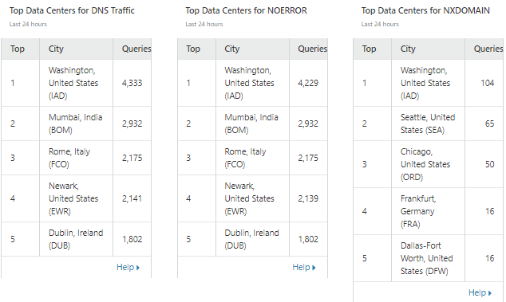Click Rome, Italy (FCO) in DNS Traffic table

(69, 158)
